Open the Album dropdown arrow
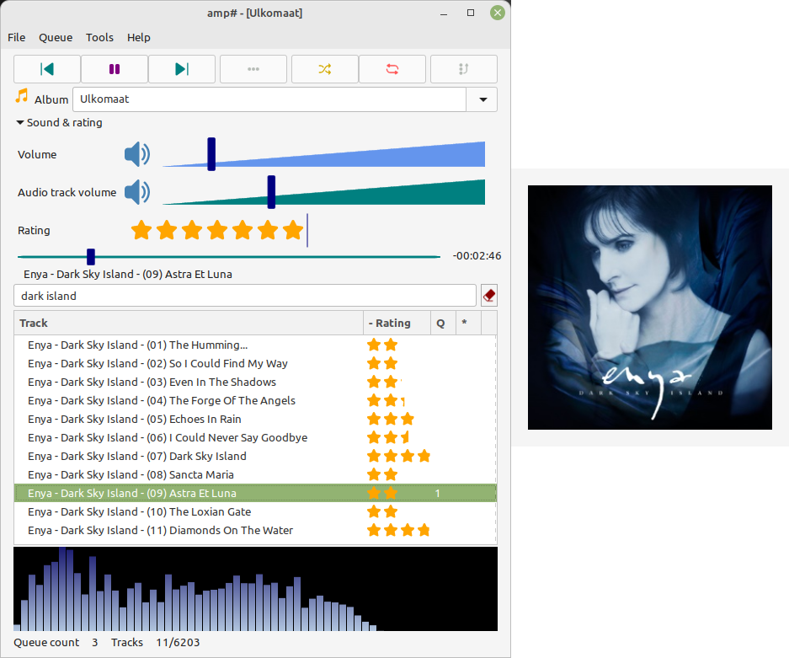 [x=482, y=99]
